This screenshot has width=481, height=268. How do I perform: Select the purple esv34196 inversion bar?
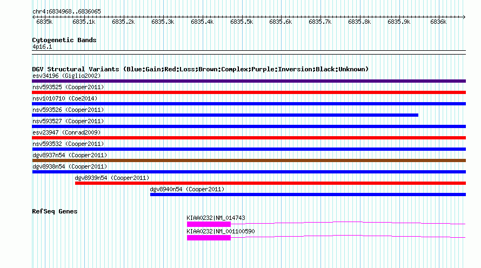point(249,81)
